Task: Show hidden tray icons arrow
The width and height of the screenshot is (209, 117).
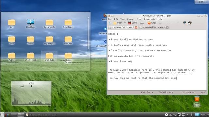Action: [x=187, y=115]
